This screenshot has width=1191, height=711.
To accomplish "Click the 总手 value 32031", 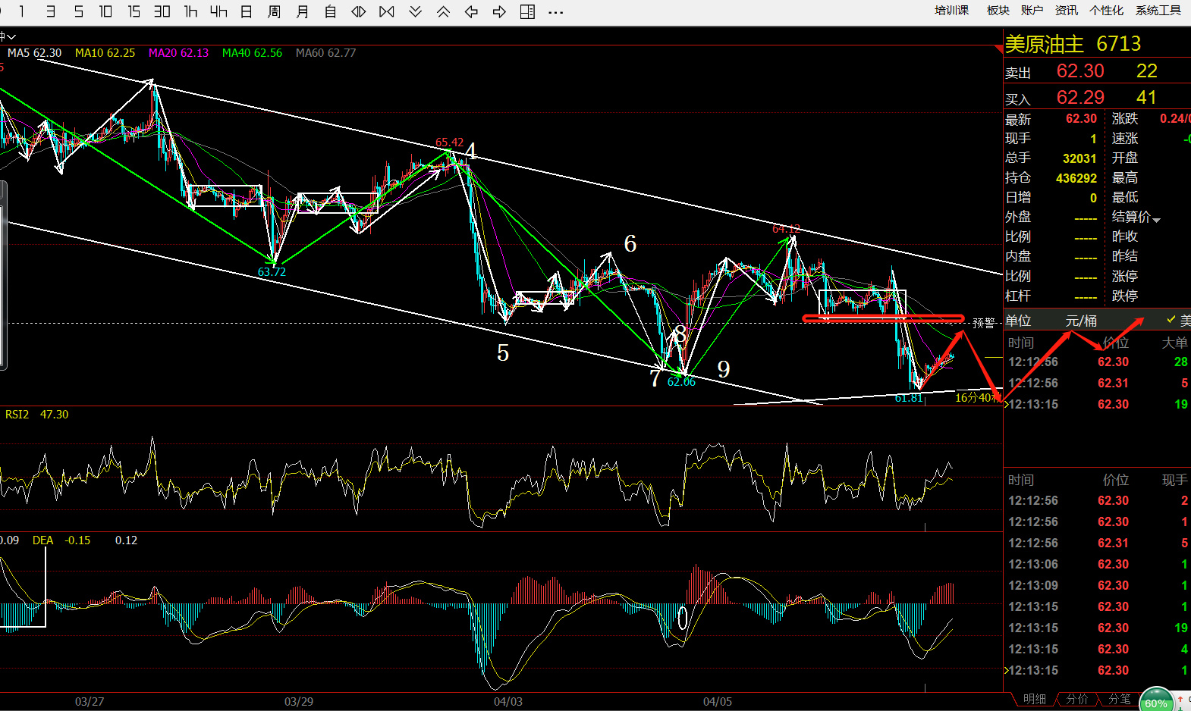I will coord(1079,158).
